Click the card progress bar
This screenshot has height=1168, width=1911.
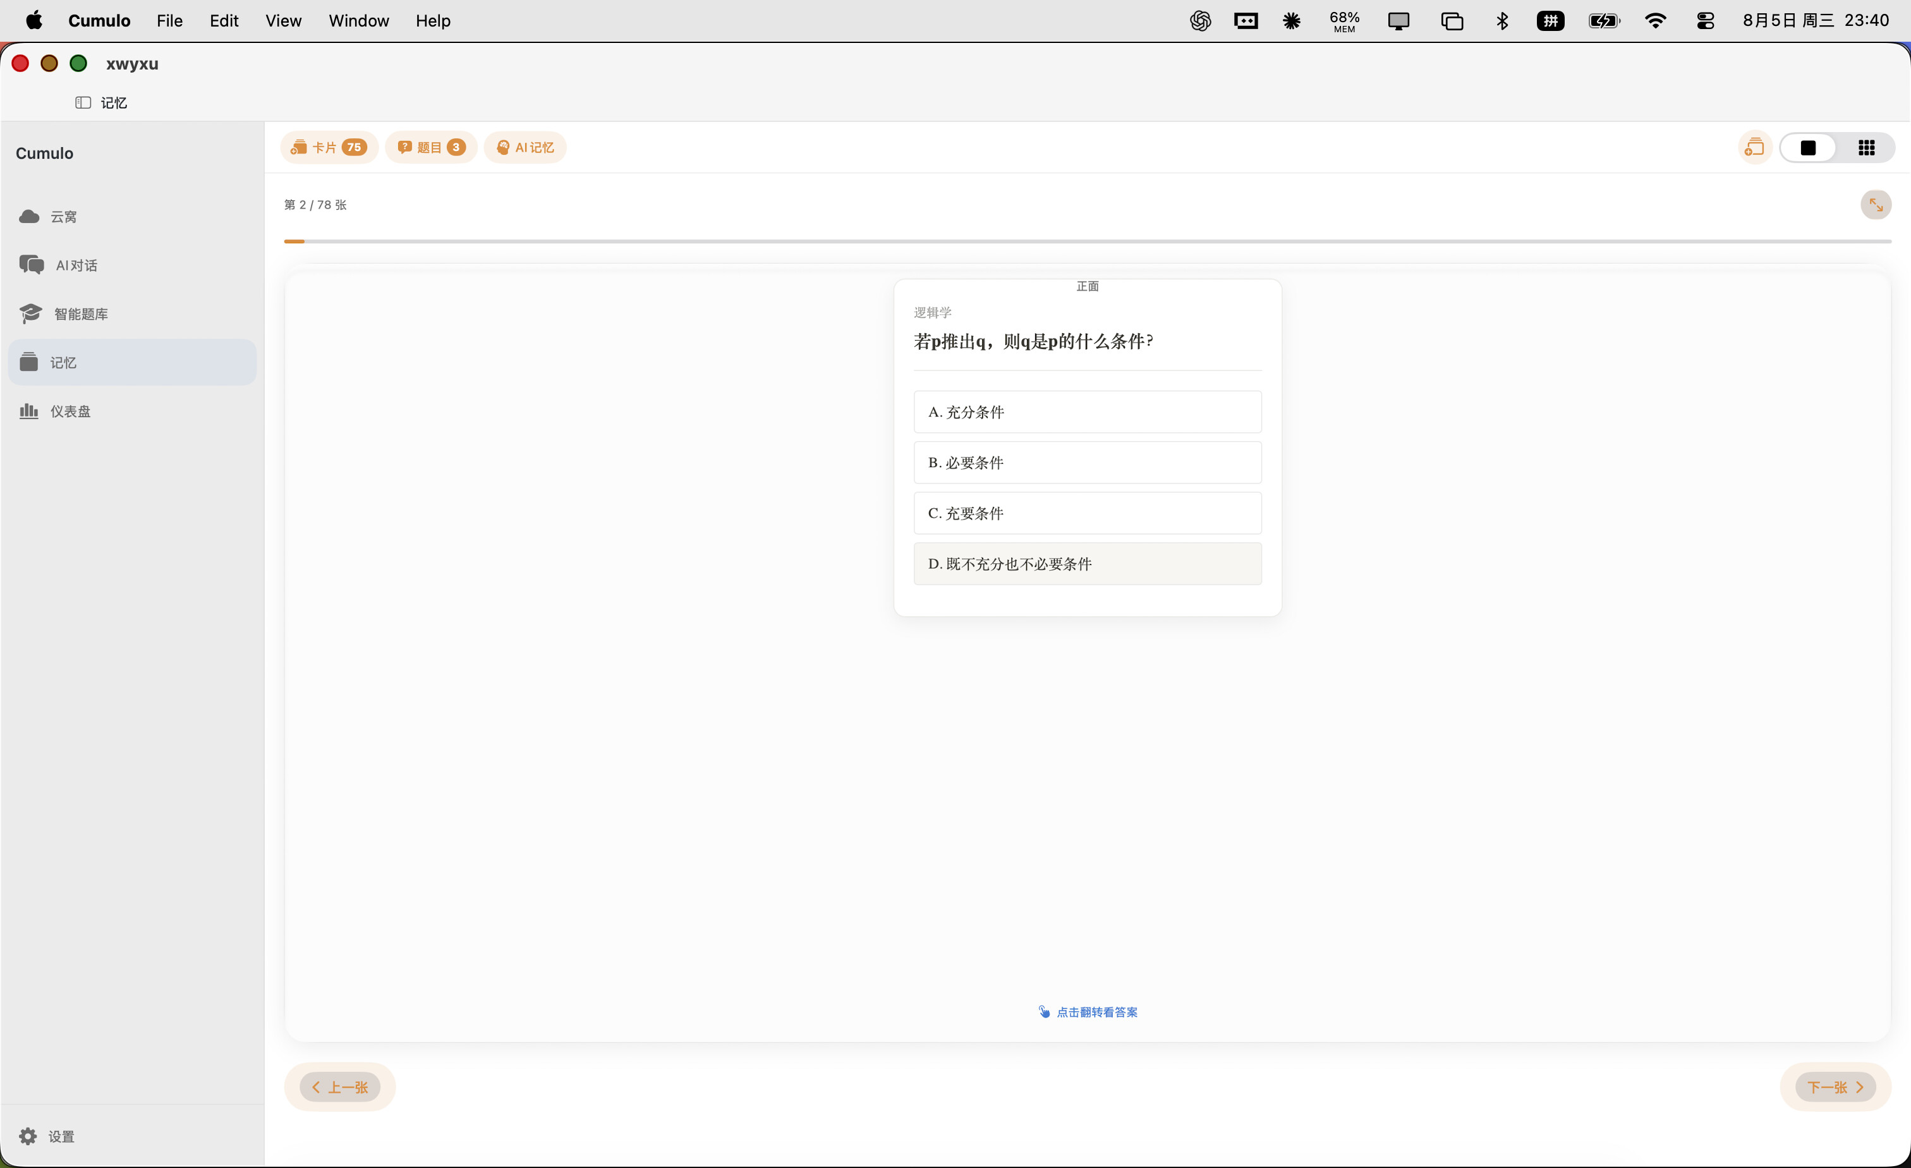(x=1088, y=241)
